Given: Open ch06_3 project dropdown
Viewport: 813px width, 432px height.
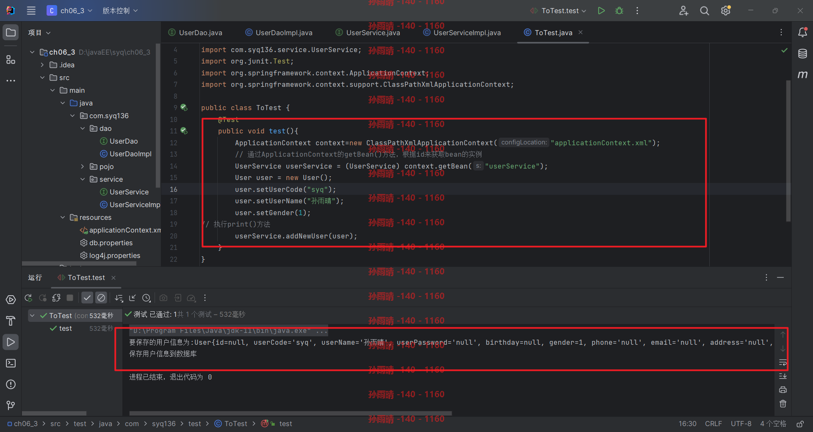Looking at the screenshot, I should 70,11.
